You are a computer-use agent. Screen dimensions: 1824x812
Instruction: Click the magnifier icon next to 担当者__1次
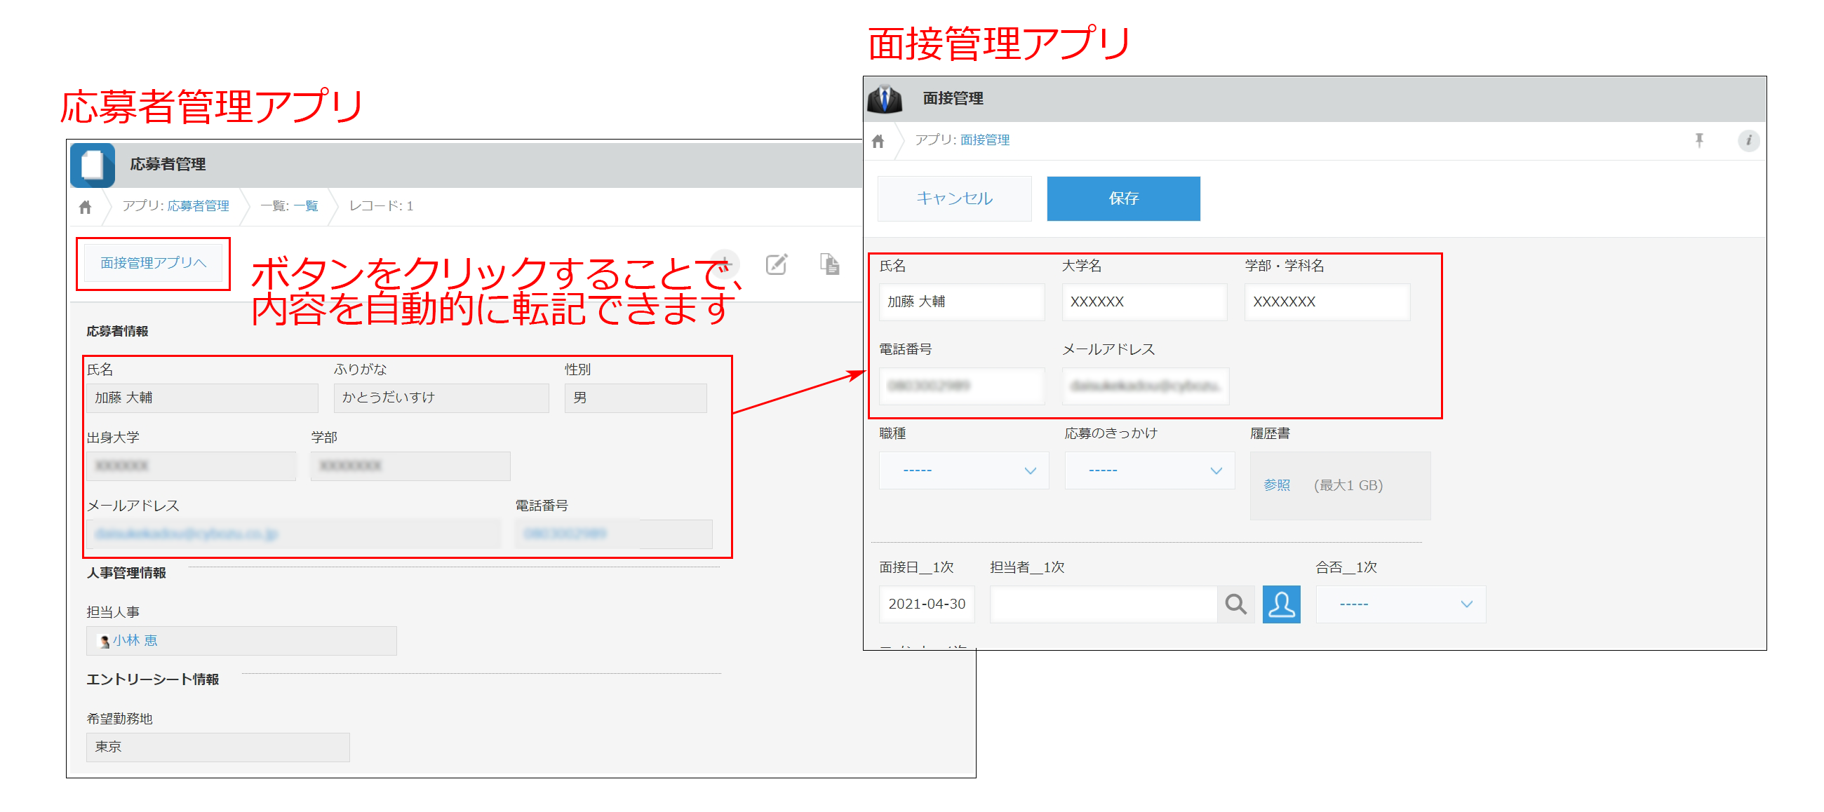[1235, 604]
